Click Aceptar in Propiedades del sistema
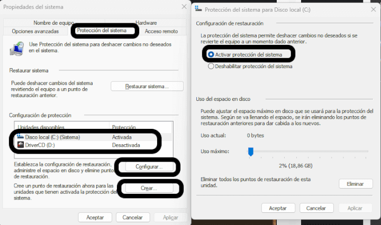381x225 pixels. [x=95, y=218]
